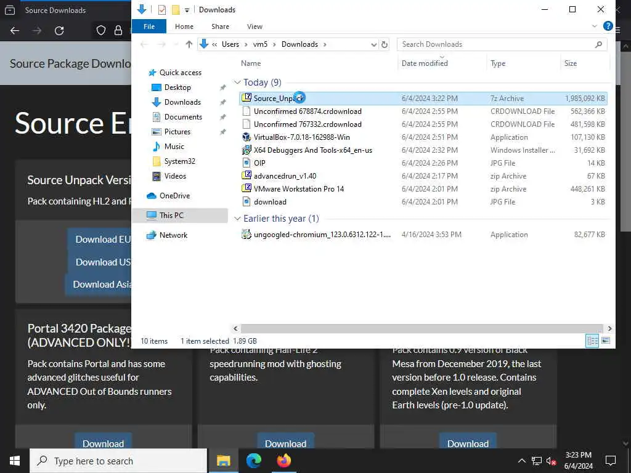Viewport: 631px width, 473px height.
Task: Open the File ribbon tab
Action: (149, 26)
